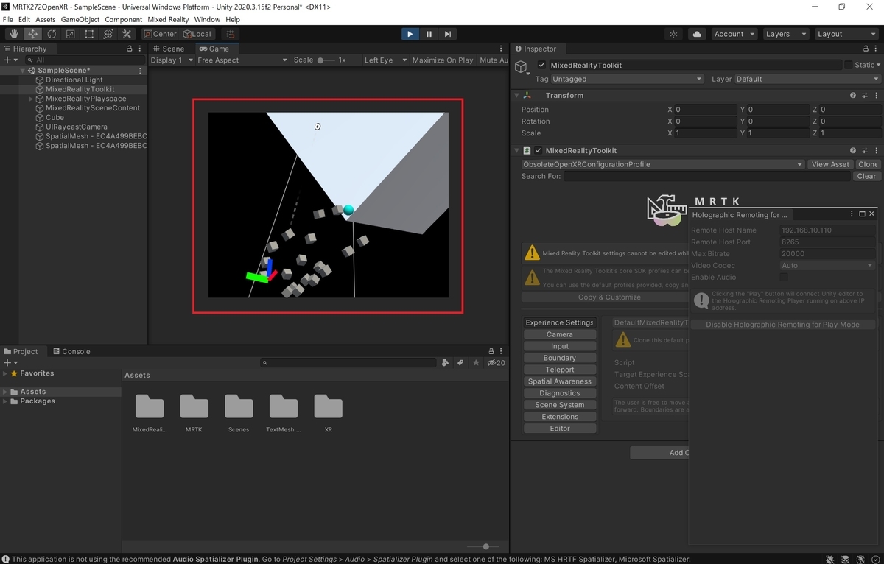
Task: Switch to the Scene tab
Action: pyautogui.click(x=168, y=49)
